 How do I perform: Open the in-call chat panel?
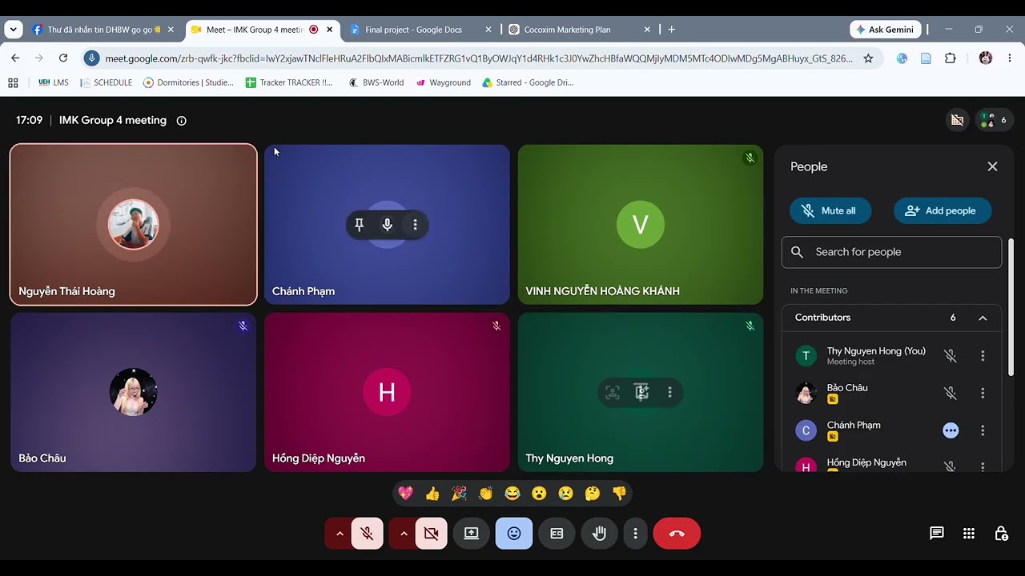coord(937,534)
